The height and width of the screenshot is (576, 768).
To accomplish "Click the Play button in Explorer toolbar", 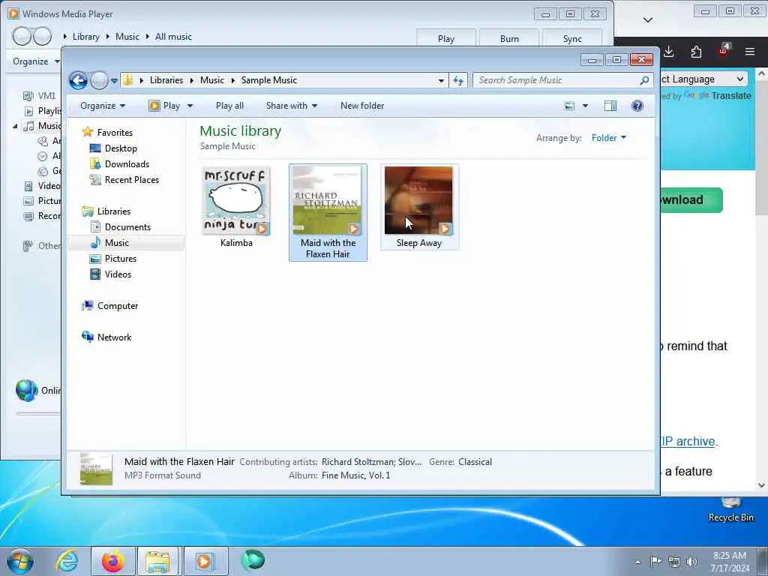I will (165, 106).
